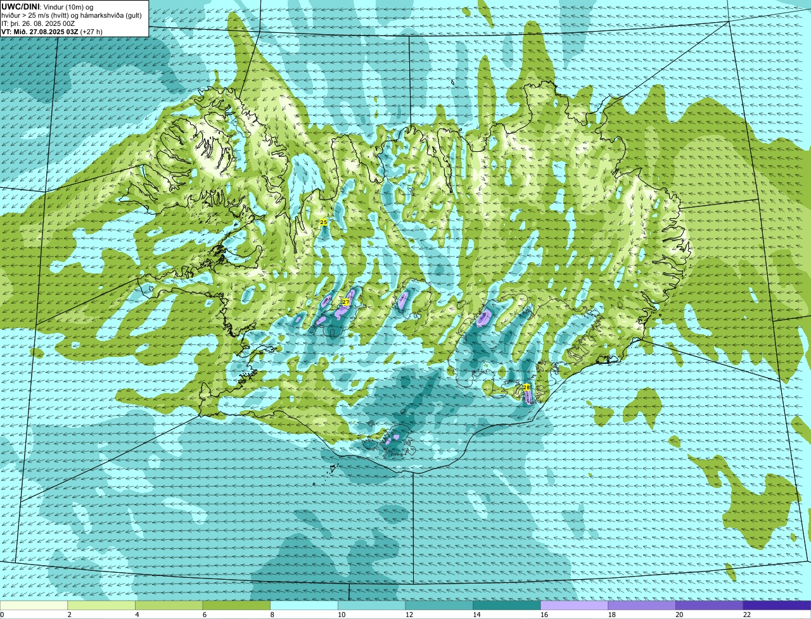Image resolution: width=811 pixels, height=619 pixels.
Task: Click the legend scale value 8
Action: (272, 615)
